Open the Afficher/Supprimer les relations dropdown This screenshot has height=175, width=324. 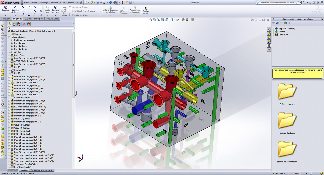pyautogui.click(x=111, y=10)
